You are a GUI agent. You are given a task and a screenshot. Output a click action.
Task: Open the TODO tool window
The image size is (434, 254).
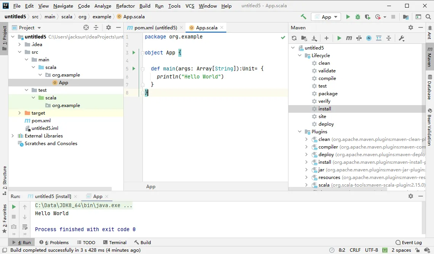(86, 242)
